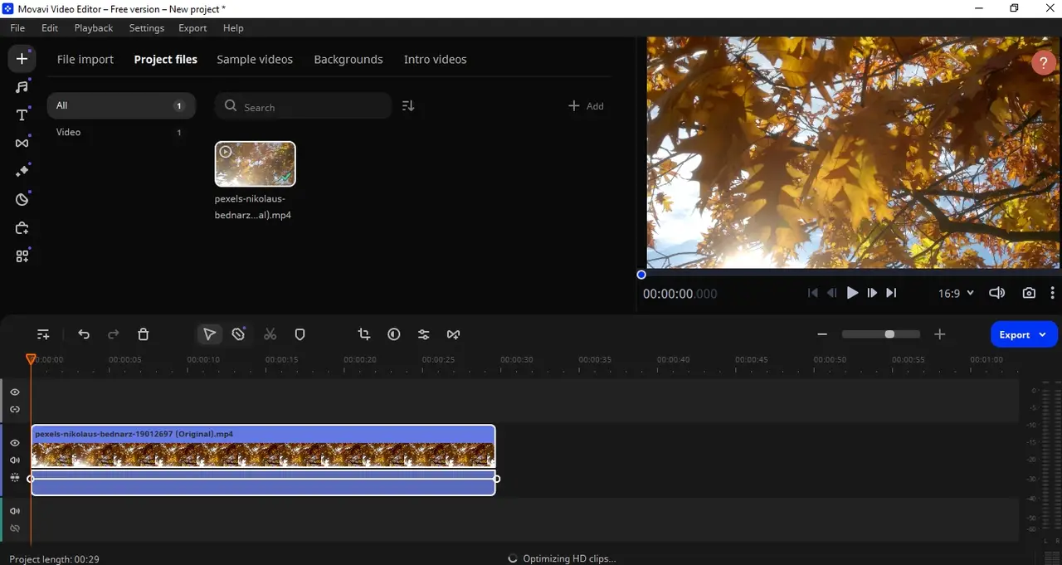
Task: Open the import files plus sidebar icon
Action: pos(22,59)
